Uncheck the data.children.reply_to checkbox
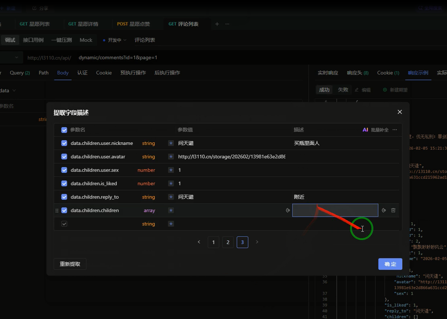 (x=64, y=197)
